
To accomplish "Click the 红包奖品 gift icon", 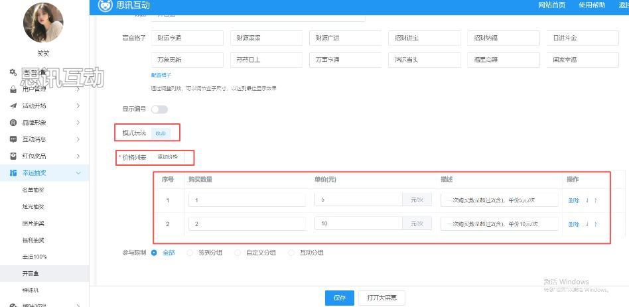I will (x=13, y=156).
